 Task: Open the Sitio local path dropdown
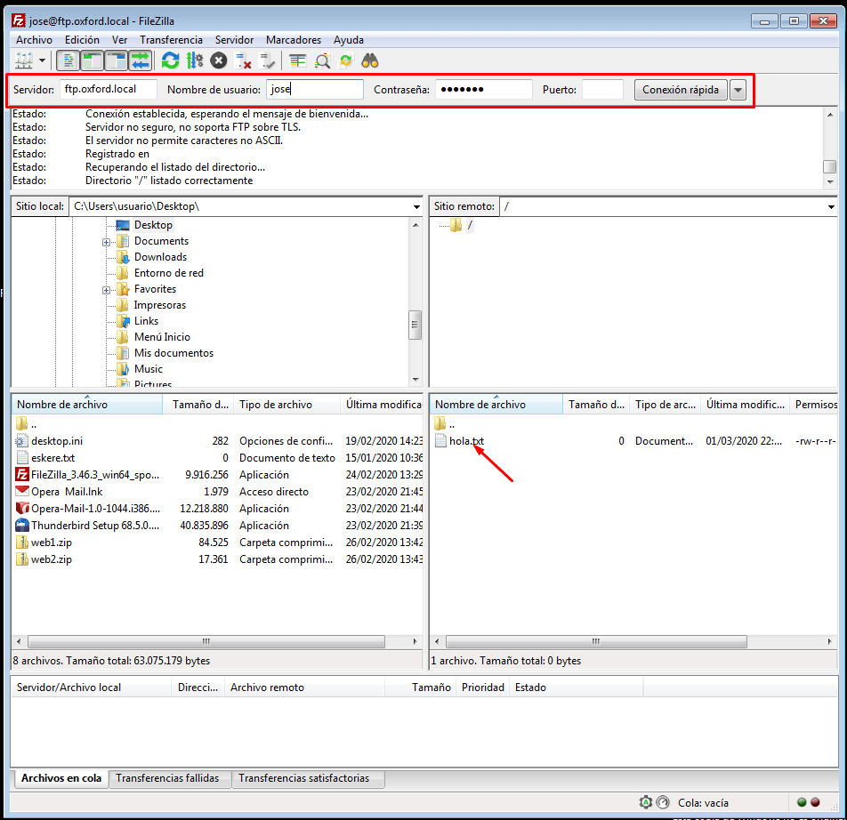417,206
